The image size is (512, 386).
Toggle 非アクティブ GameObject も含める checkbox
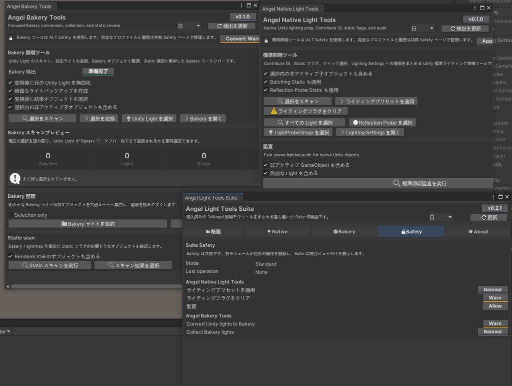point(265,165)
